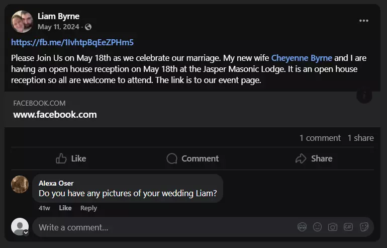The width and height of the screenshot is (387, 248).
Task: Open Liam Byrne's profile name link
Action: pos(58,16)
